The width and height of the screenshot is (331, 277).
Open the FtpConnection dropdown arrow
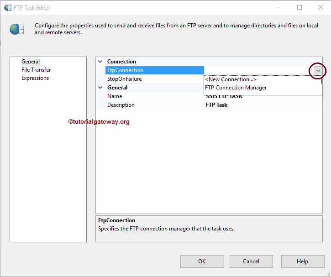tap(318, 71)
